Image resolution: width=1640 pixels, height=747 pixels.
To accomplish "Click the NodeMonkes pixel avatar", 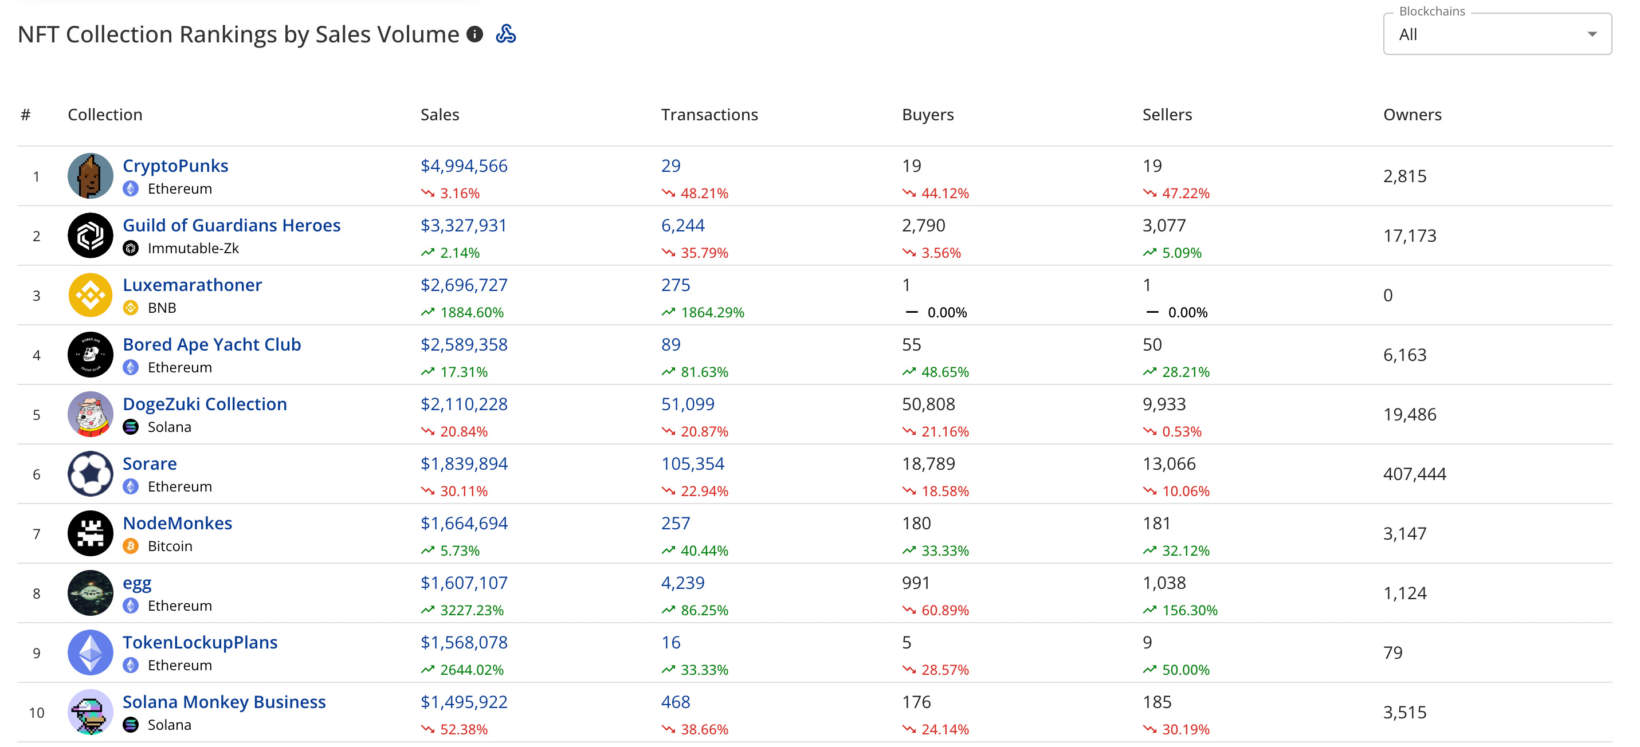I will pos(90,533).
